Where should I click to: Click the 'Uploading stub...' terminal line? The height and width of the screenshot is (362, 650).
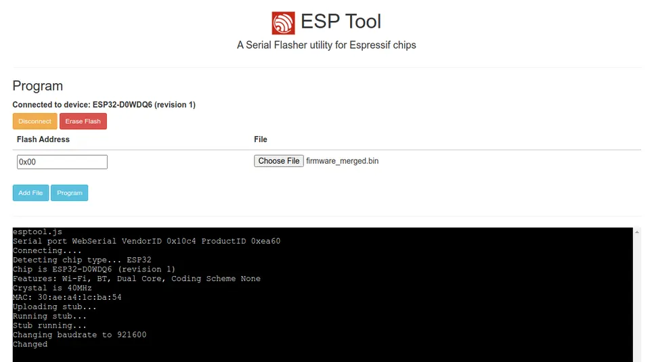click(x=55, y=307)
